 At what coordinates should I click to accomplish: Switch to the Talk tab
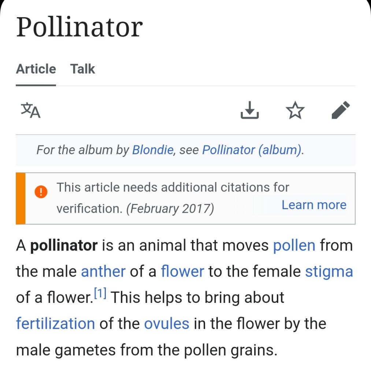[82, 69]
